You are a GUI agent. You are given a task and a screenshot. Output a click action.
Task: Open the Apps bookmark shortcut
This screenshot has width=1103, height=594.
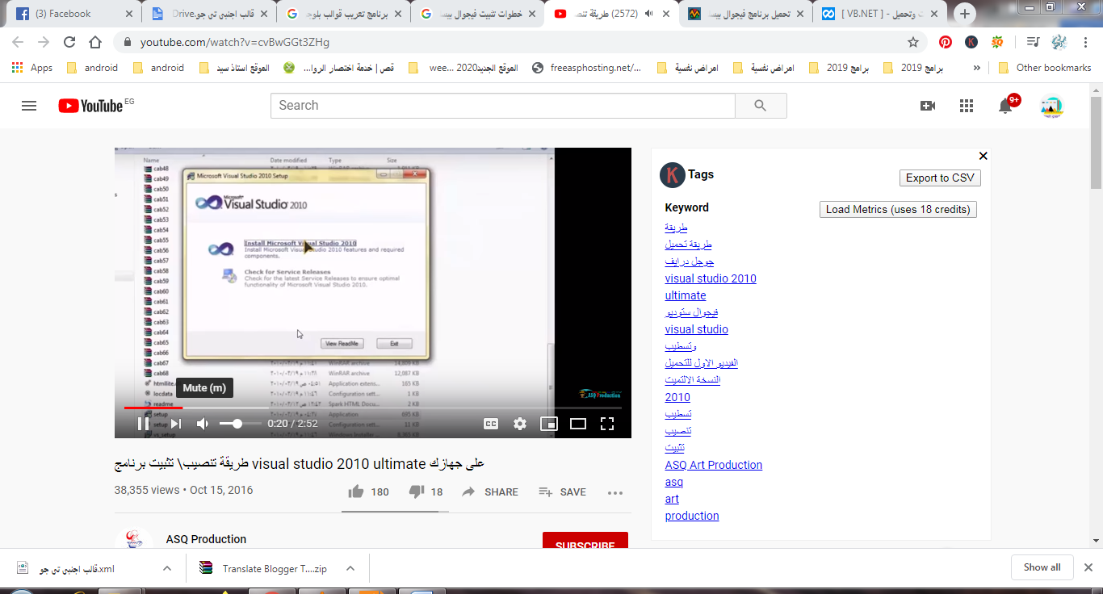coord(32,68)
